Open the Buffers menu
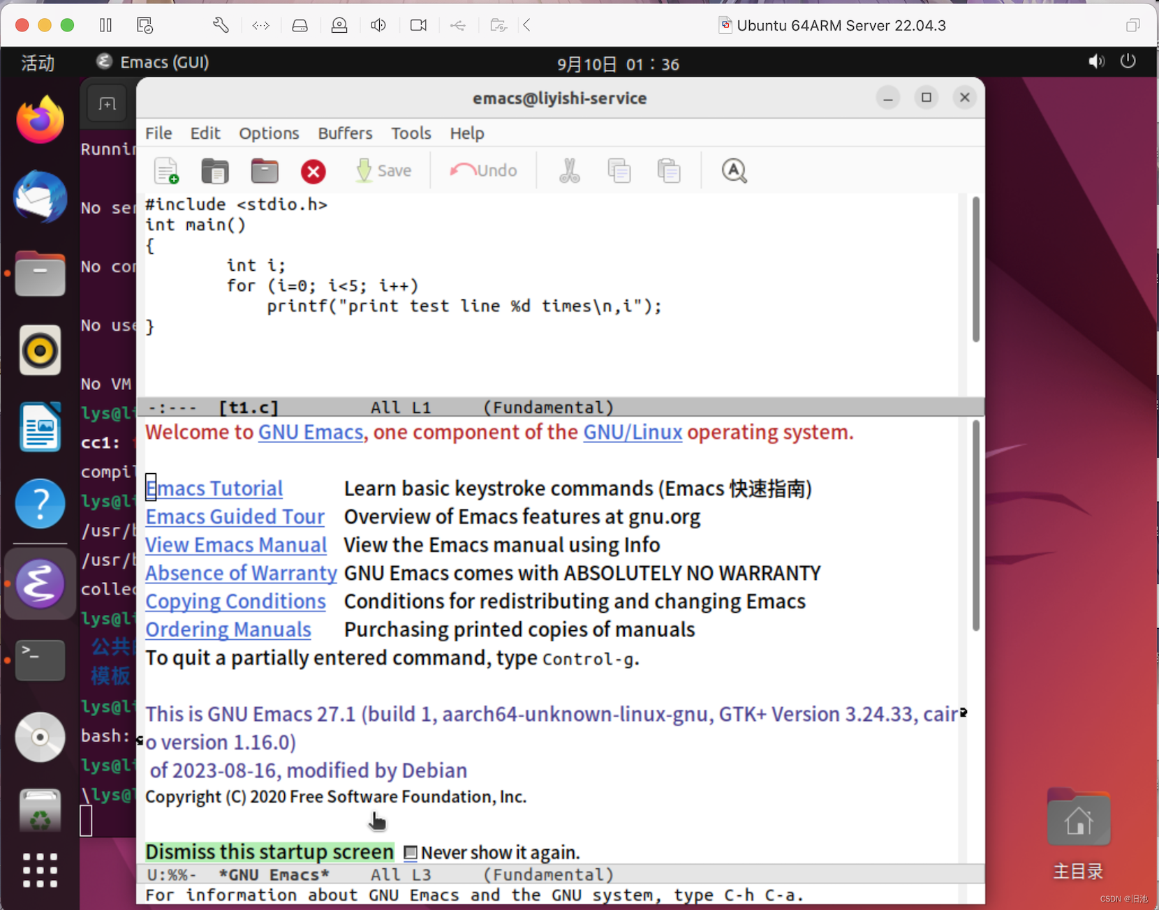The width and height of the screenshot is (1159, 910). click(x=345, y=133)
